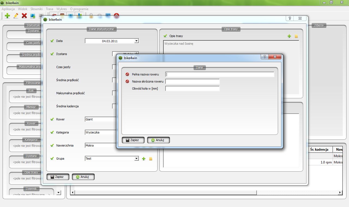Click the bike4win icon in front dialog title
Viewport: 349px width, 207px height.
coord(121,58)
